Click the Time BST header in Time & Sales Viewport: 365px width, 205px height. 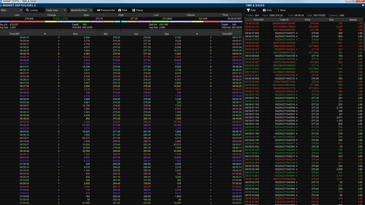258,20
